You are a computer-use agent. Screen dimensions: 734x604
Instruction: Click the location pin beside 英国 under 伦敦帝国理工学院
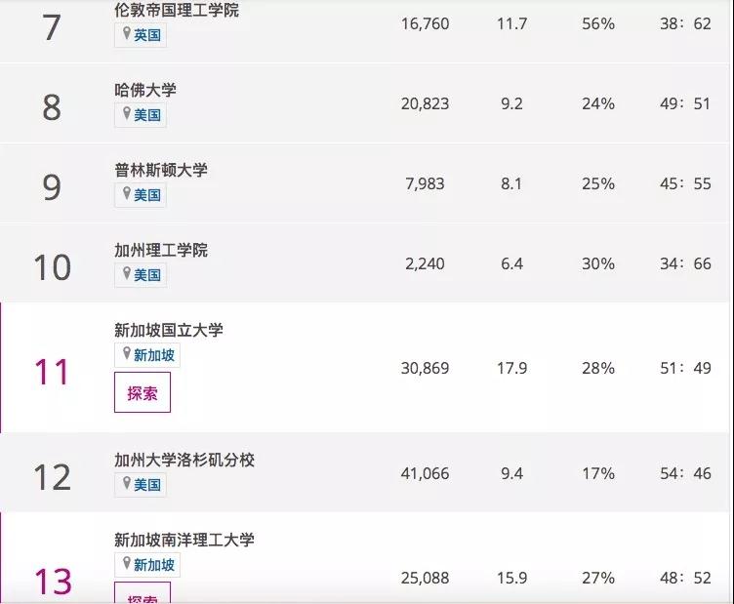coord(126,34)
